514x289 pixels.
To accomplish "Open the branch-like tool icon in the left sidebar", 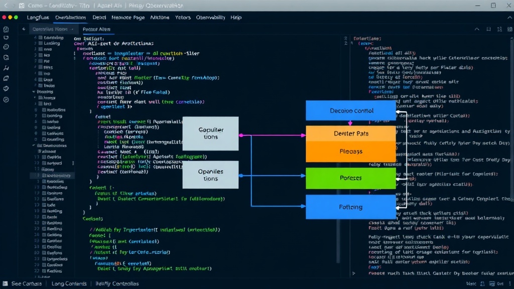I will (6, 68).
